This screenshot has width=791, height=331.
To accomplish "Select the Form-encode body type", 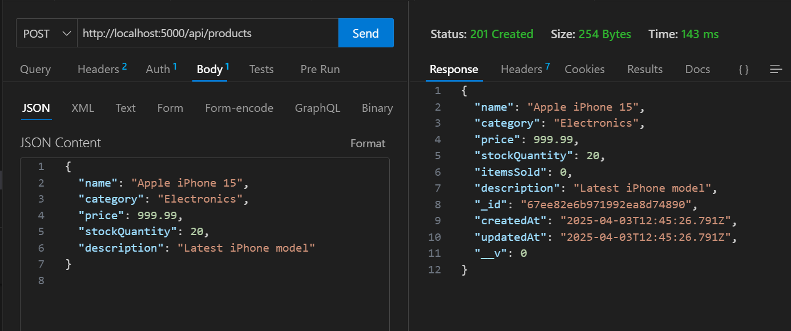I will 239,108.
